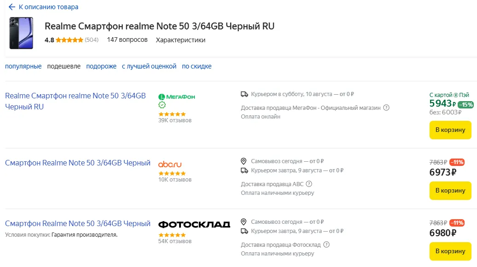Add Фотосклад offer for 6980 ₽ to cart
This screenshot has height=267, width=477.
point(450,251)
